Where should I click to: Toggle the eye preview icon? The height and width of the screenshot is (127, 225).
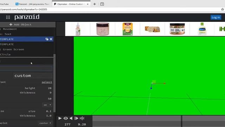click(66, 118)
